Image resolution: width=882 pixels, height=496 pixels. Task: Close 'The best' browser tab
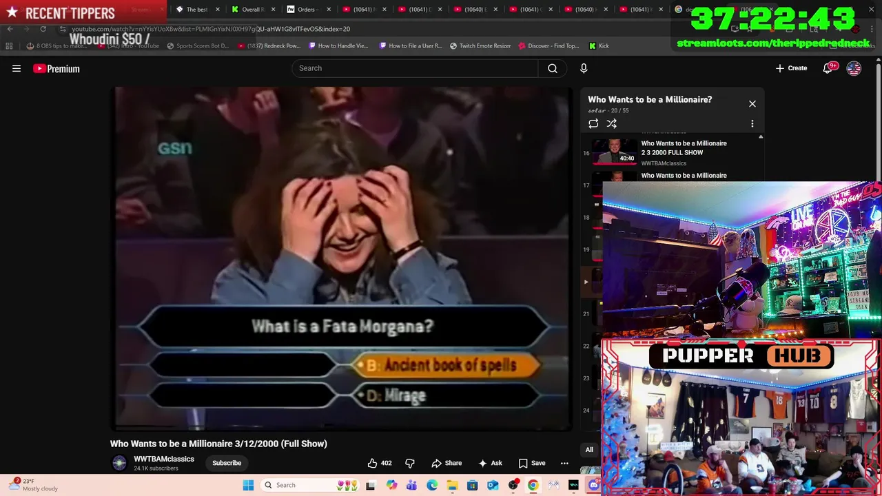coord(218,9)
